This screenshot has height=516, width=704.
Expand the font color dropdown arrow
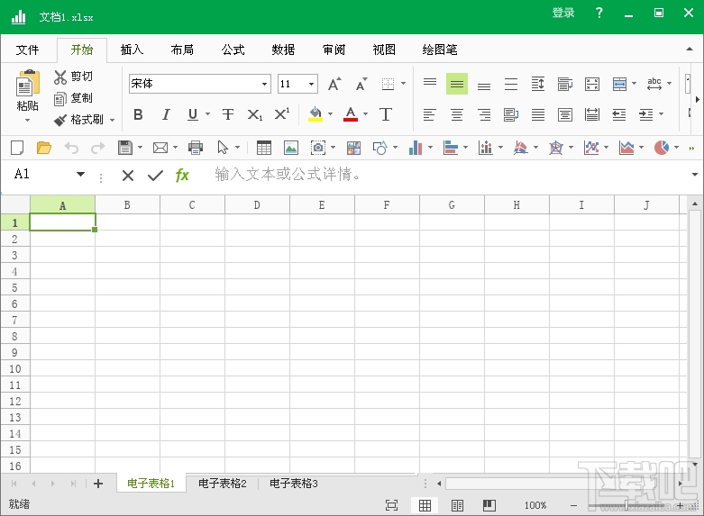tap(365, 114)
